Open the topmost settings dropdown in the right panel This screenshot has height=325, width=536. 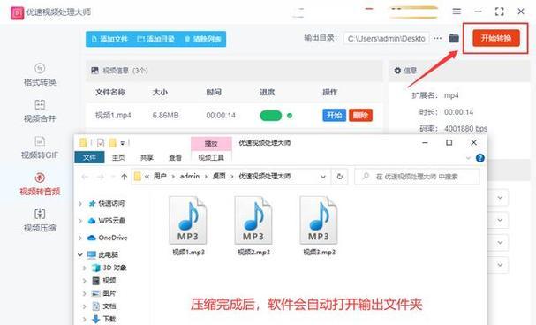(x=500, y=198)
